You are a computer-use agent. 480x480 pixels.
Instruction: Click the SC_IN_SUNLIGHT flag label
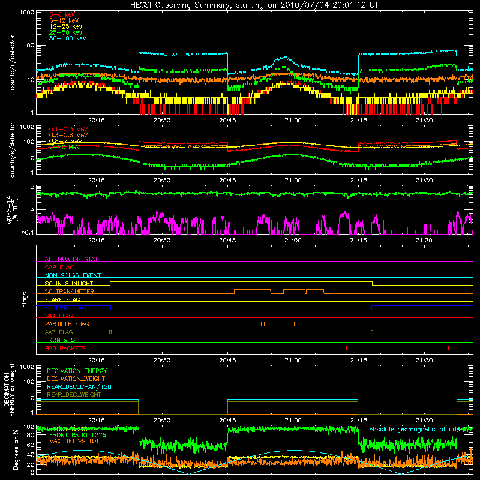[x=69, y=283]
